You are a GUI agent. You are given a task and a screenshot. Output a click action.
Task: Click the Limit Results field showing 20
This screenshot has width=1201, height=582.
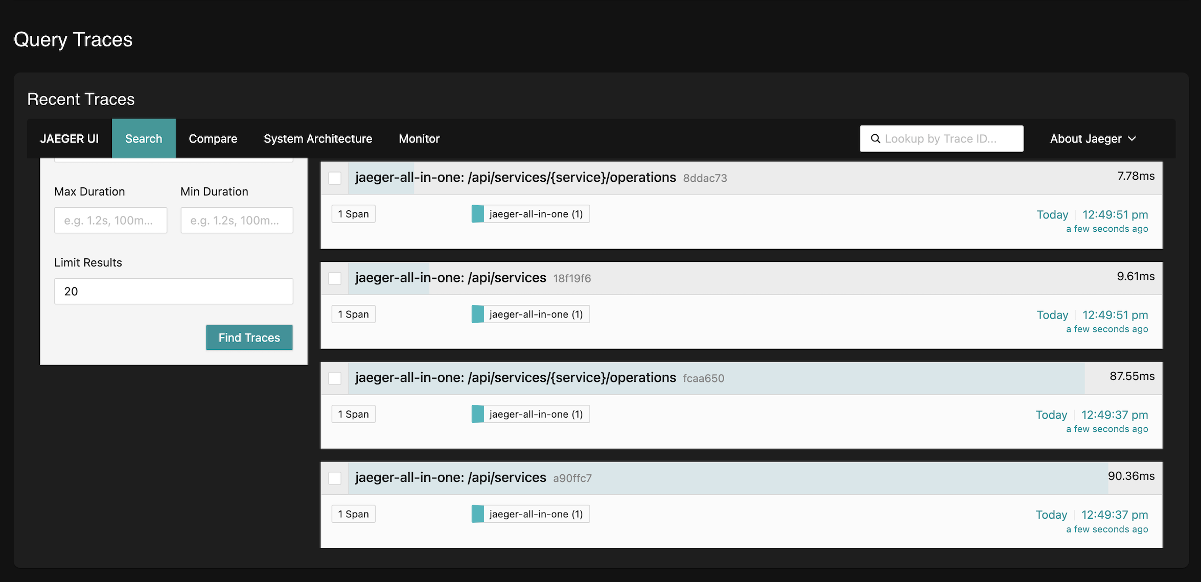(x=174, y=292)
